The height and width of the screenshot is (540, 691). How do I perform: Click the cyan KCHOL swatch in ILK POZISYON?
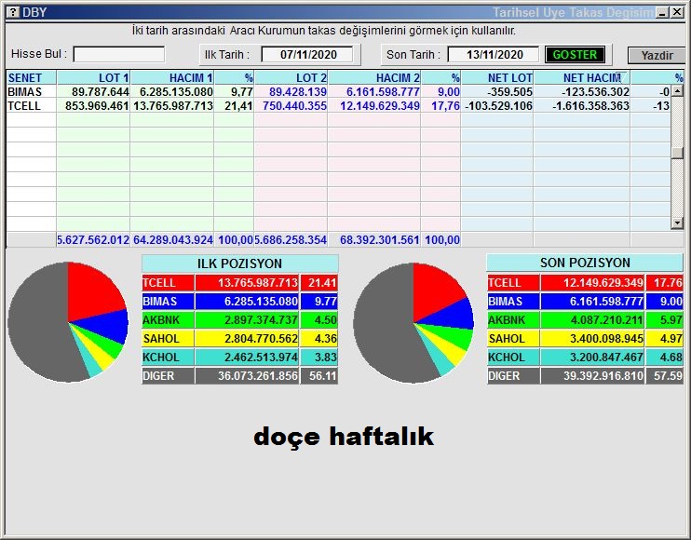tap(168, 358)
